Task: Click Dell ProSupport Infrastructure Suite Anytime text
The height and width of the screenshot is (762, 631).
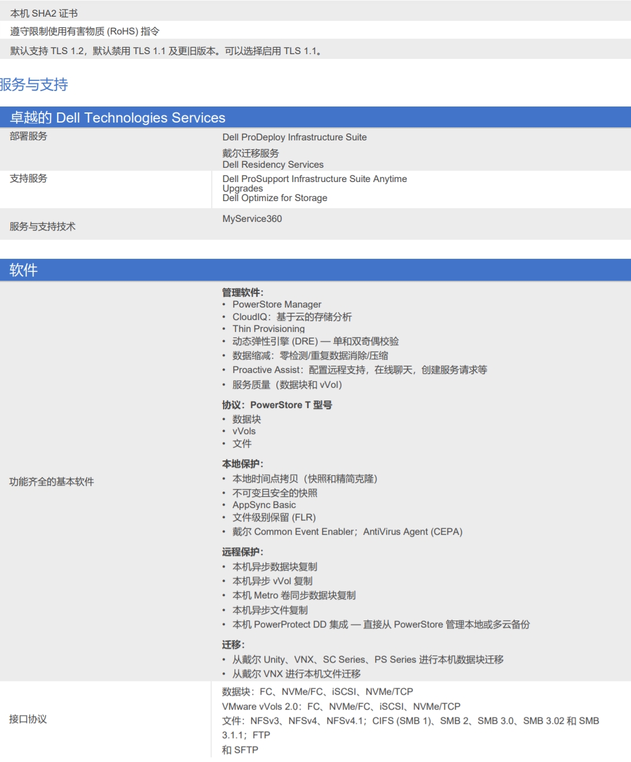Action: coord(315,179)
